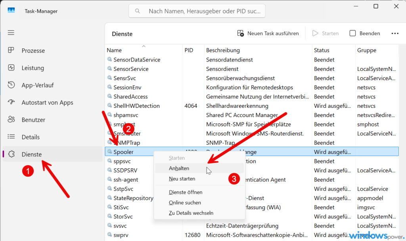Click PID 4064 of ShellHWDetection
This screenshot has width=406, height=241.
pyautogui.click(x=191, y=105)
